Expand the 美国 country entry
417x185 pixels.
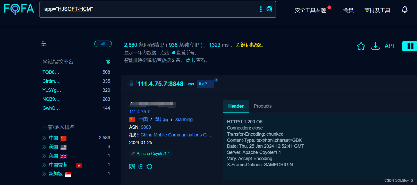tap(44, 147)
